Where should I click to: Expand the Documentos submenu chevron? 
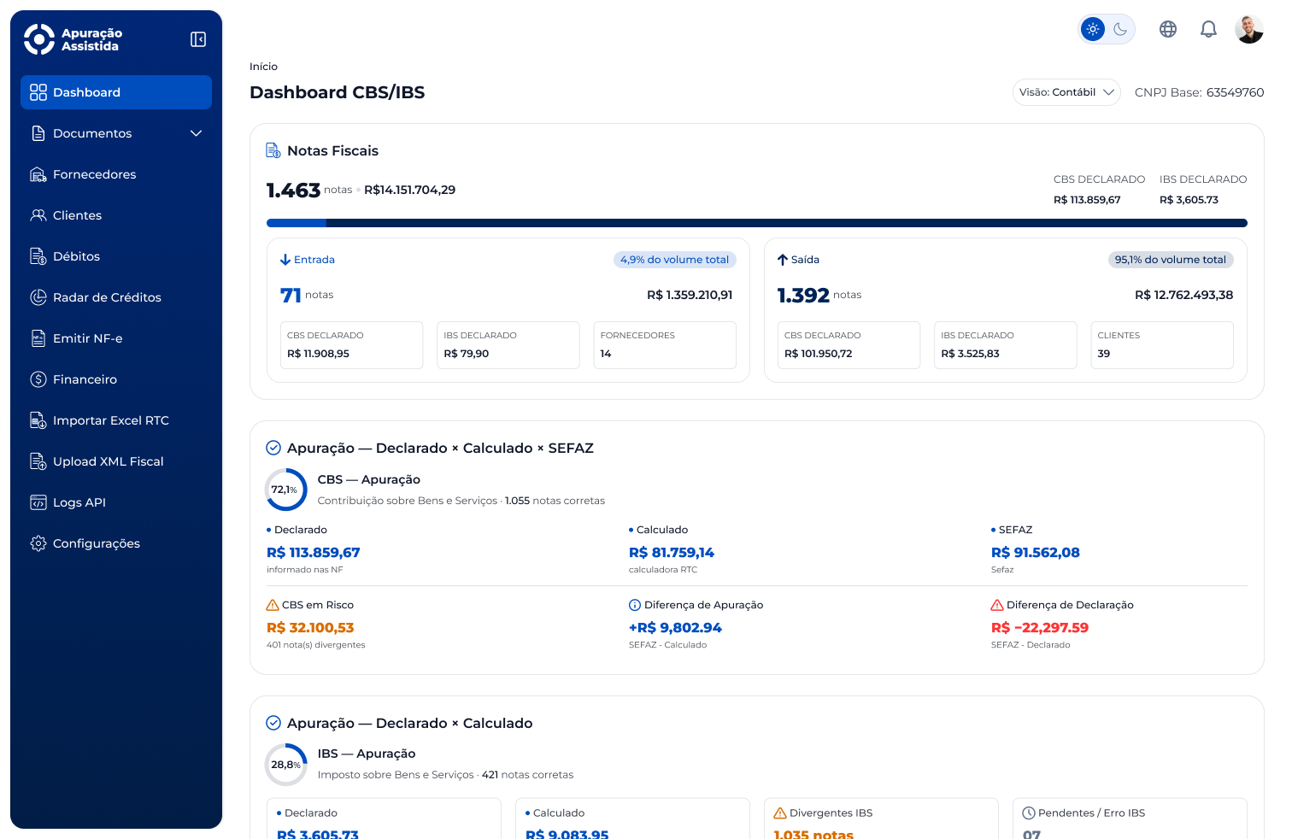pos(196,133)
